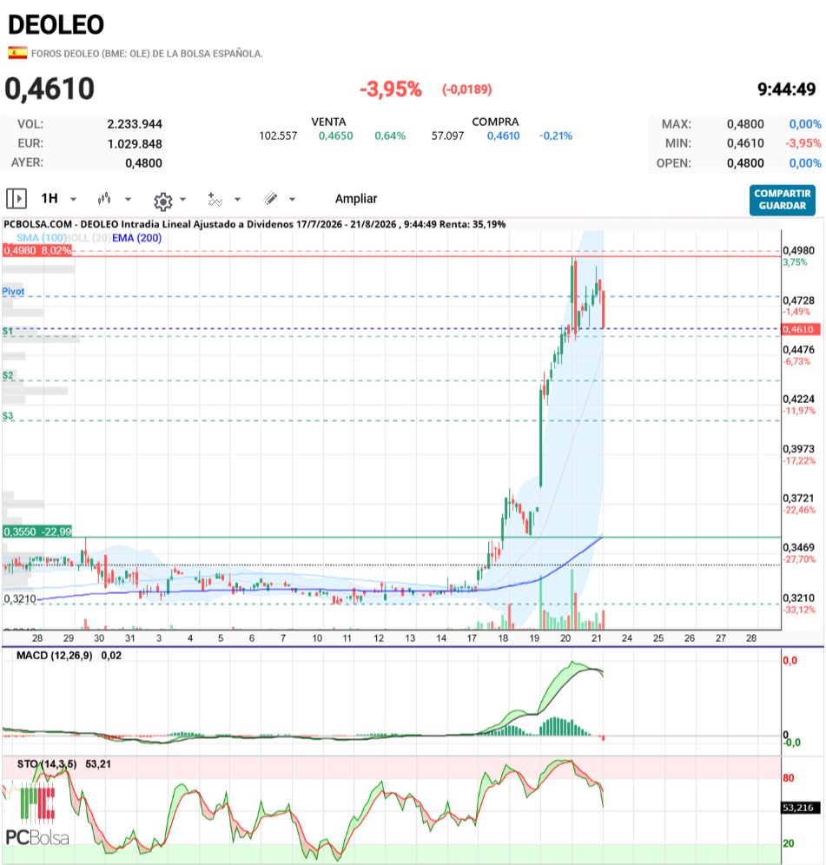Click the 0,3210 label on chart left
This screenshot has width=826, height=865.
(20, 599)
